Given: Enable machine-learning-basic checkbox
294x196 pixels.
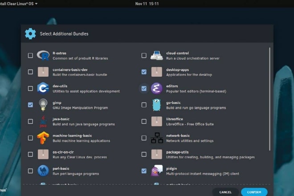Looking at the screenshot, I should (x=30, y=138).
